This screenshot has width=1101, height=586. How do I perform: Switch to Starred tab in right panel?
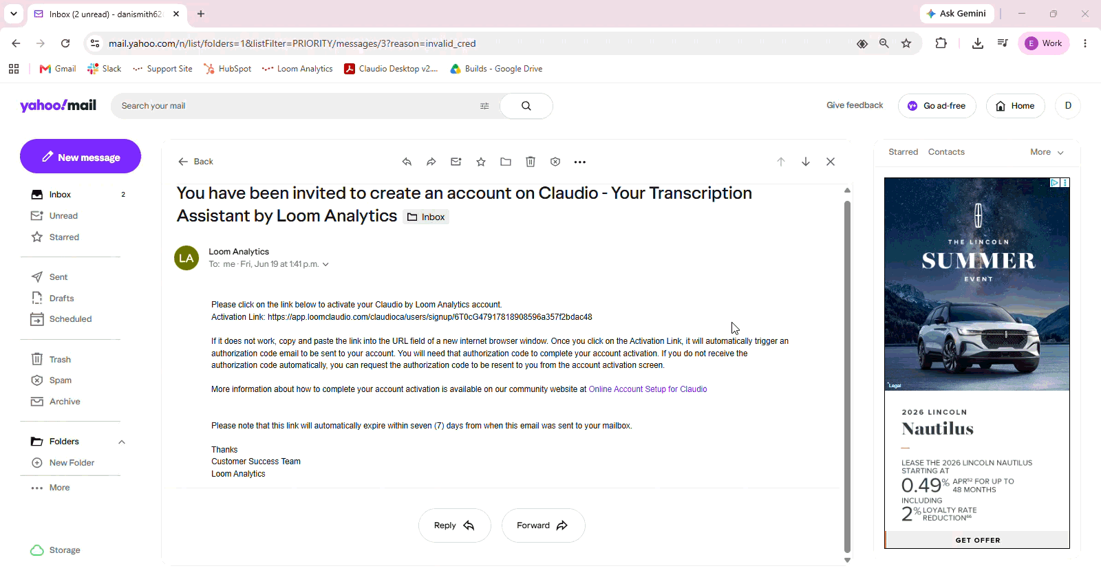click(903, 152)
